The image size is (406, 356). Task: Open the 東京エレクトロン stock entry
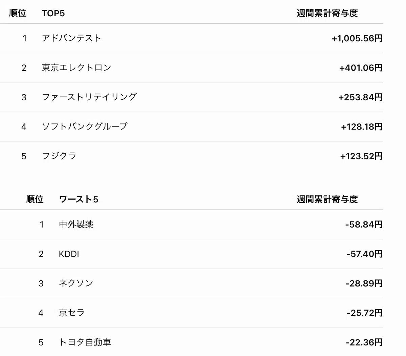point(76,67)
